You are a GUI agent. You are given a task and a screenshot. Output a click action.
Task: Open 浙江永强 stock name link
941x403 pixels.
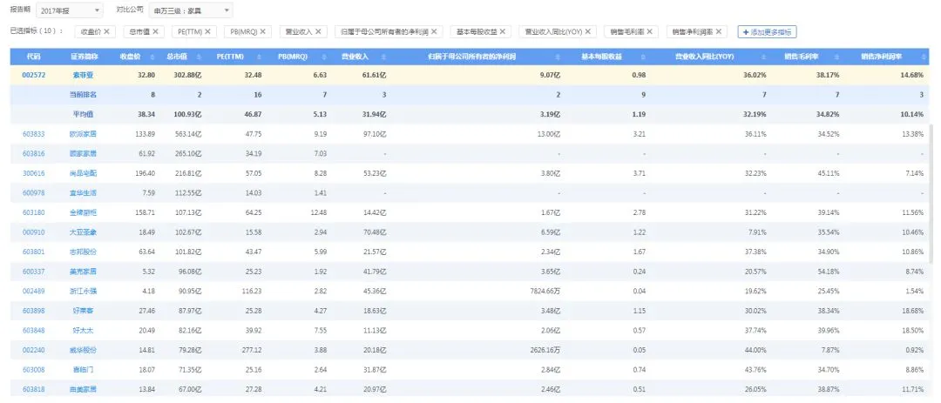click(x=84, y=291)
